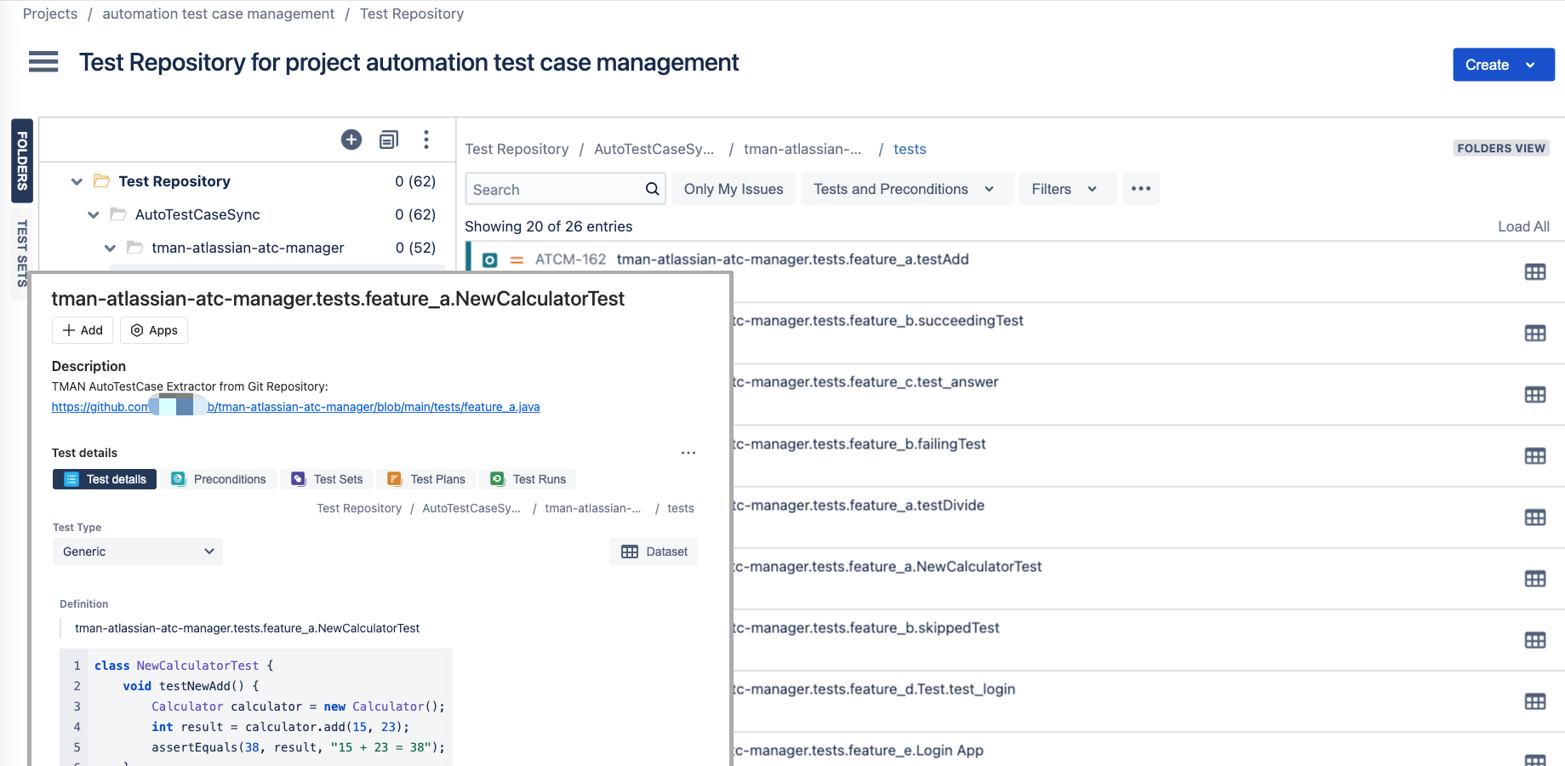Viewport: 1565px width, 766px height.
Task: Click the Apps button
Action: pyautogui.click(x=154, y=330)
